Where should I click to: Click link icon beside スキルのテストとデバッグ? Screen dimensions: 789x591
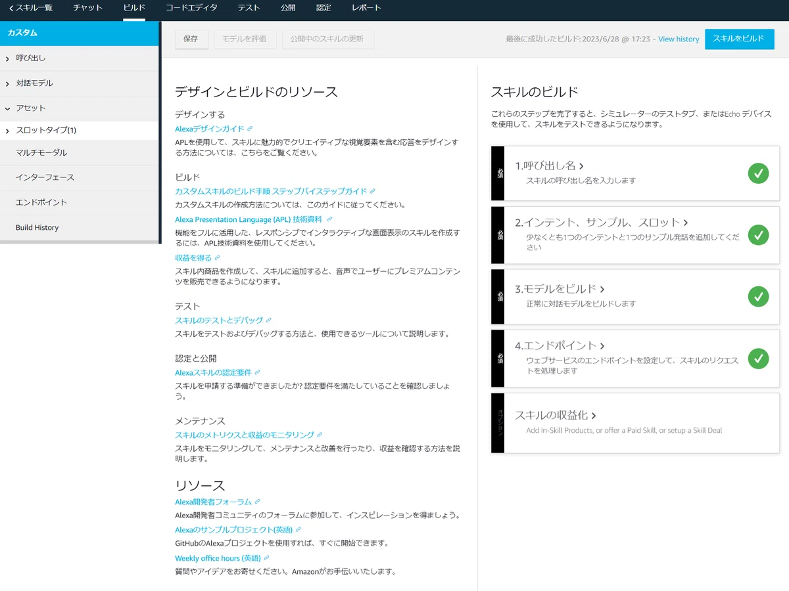[x=268, y=320]
